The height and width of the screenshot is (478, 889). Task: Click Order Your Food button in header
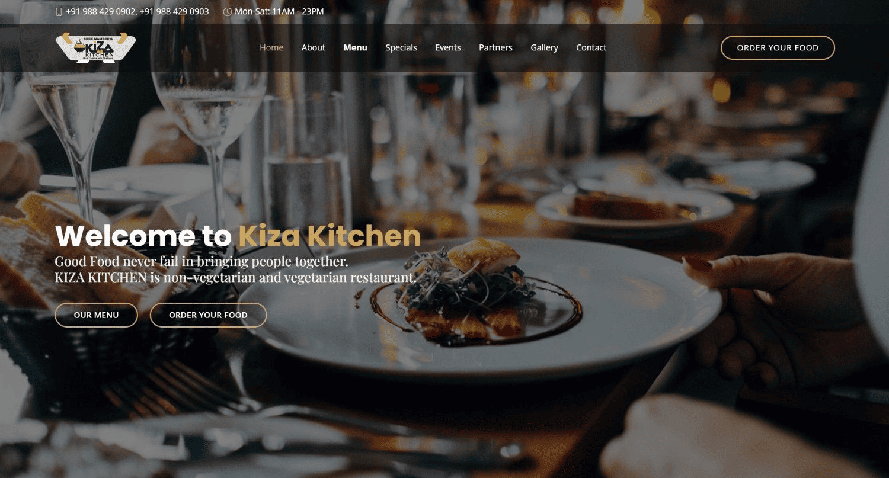click(x=778, y=48)
